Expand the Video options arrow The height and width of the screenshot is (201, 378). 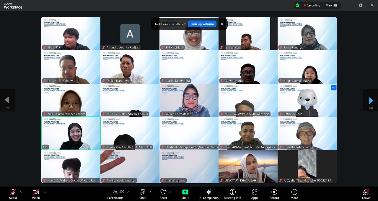point(45,192)
